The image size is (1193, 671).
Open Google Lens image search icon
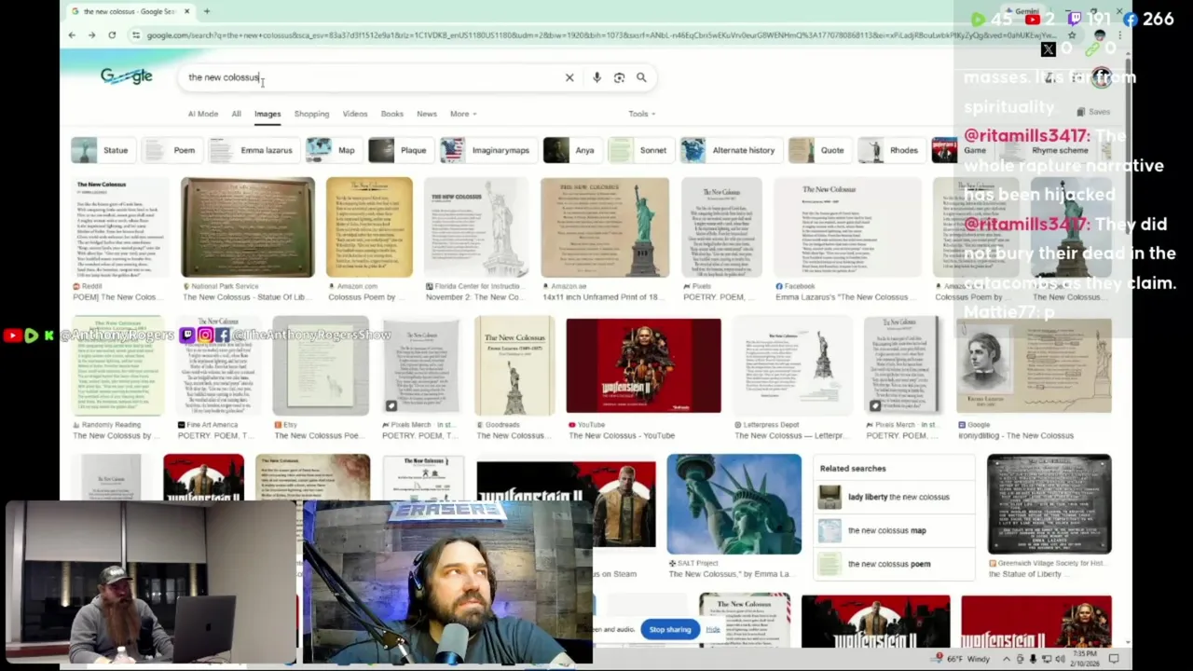pos(619,77)
